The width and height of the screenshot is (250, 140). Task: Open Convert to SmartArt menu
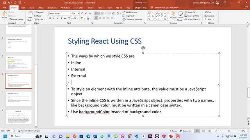133,19
